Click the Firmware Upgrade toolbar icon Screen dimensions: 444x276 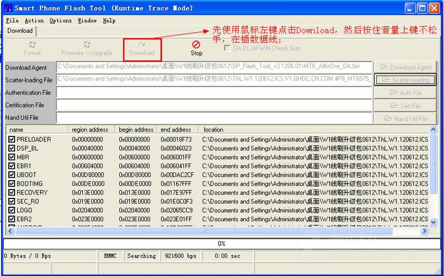(87, 48)
